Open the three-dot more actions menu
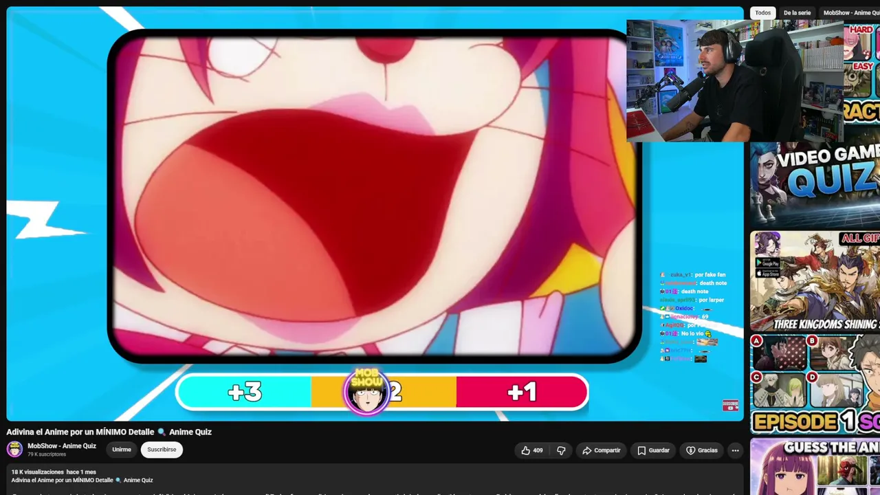Image resolution: width=880 pixels, height=495 pixels. [735, 450]
